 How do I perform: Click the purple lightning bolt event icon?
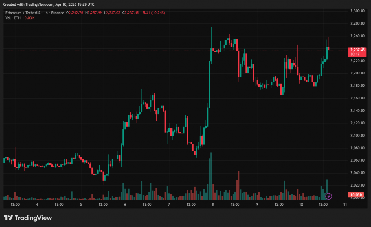[x=328, y=196]
